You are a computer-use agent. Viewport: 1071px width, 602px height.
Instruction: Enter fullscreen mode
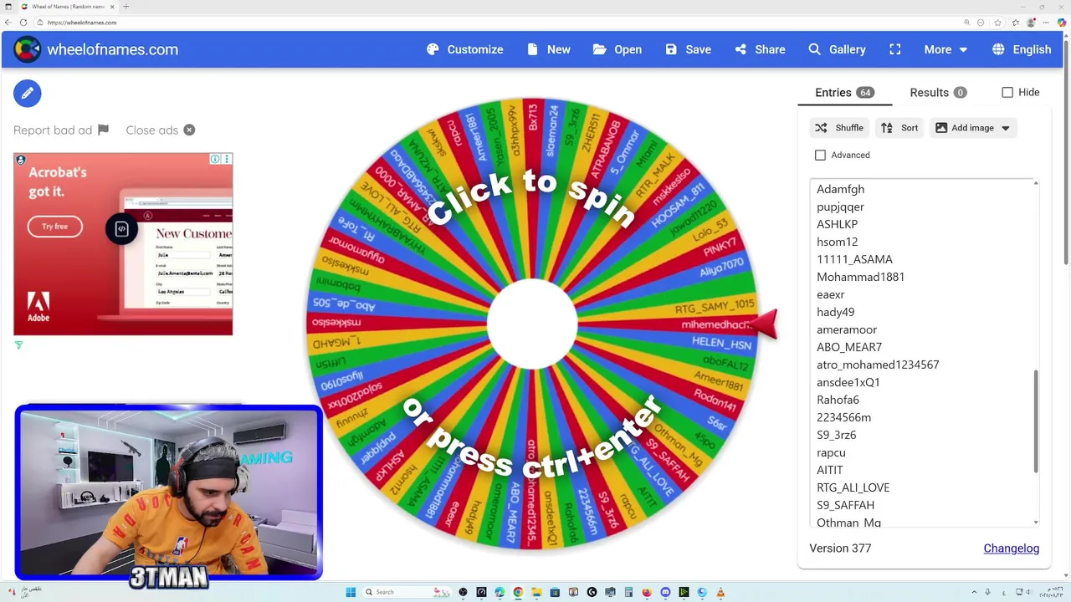click(x=895, y=49)
